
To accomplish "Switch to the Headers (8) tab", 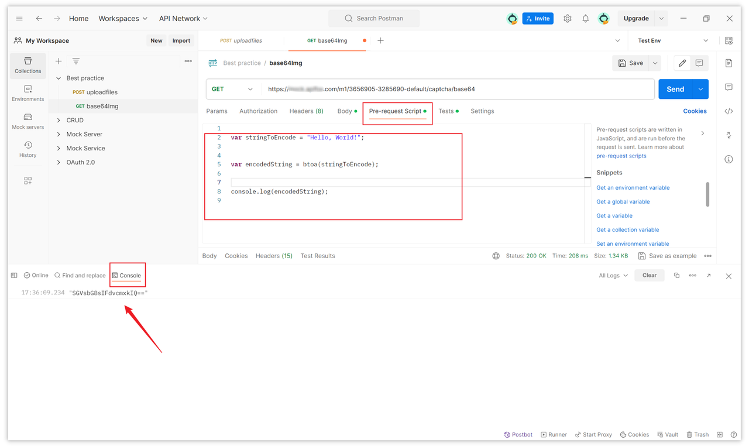I will (x=306, y=111).
